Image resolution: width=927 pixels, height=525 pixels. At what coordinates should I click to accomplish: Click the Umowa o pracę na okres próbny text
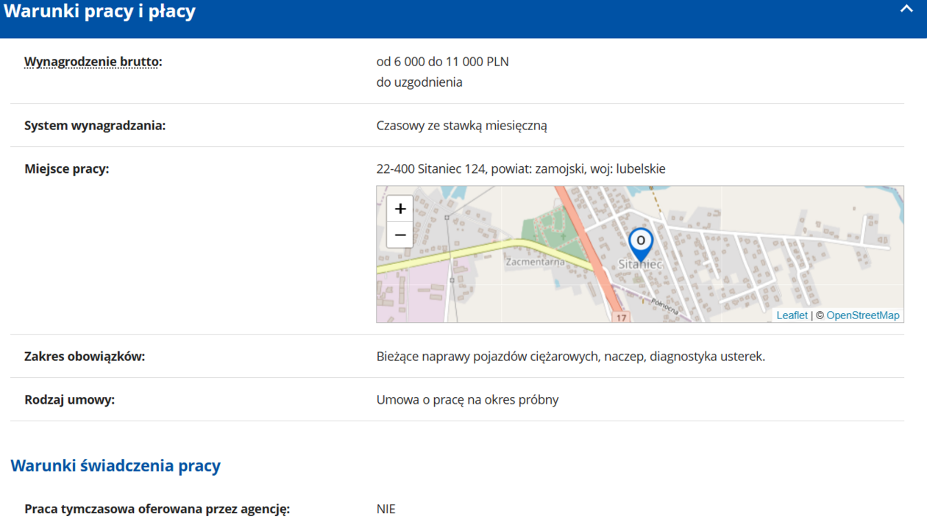click(467, 400)
